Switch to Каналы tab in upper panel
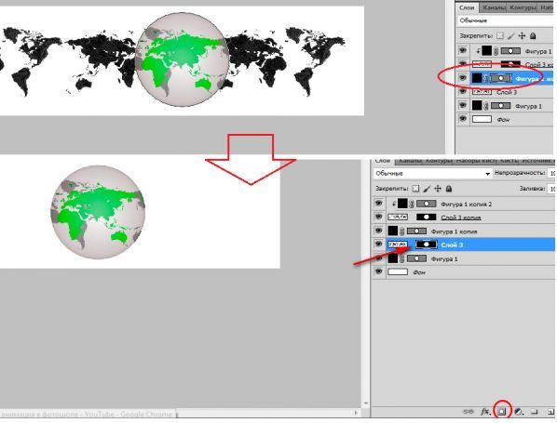Viewport: 557px width, 423px height. click(x=494, y=7)
